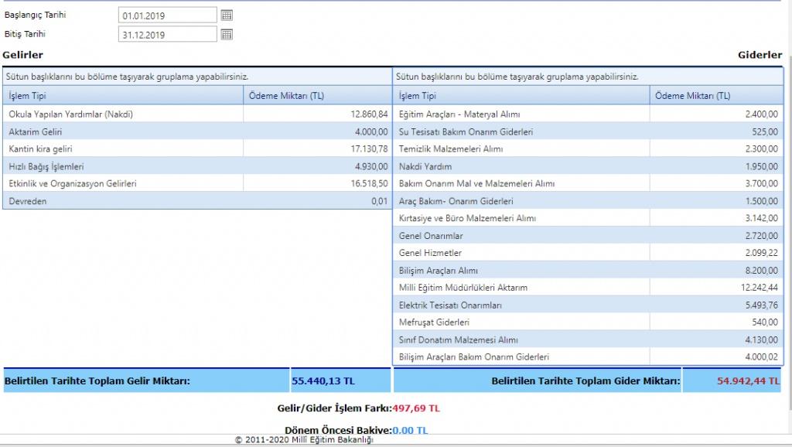Select 'Kırtasiye ve Büro Malzemeleri Alımı' row
This screenshot has height=447, width=792.
588,218
